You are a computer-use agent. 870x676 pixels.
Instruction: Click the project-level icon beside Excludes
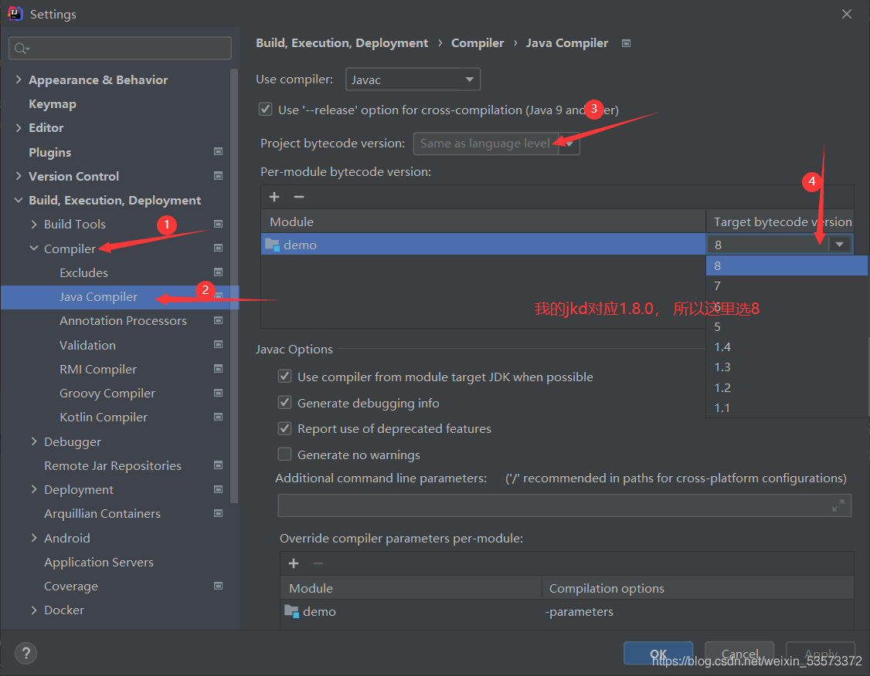click(218, 272)
